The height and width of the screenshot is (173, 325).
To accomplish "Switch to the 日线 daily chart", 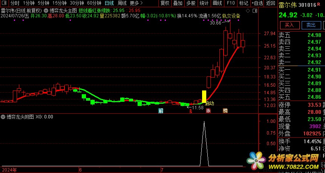I will (109, 3).
